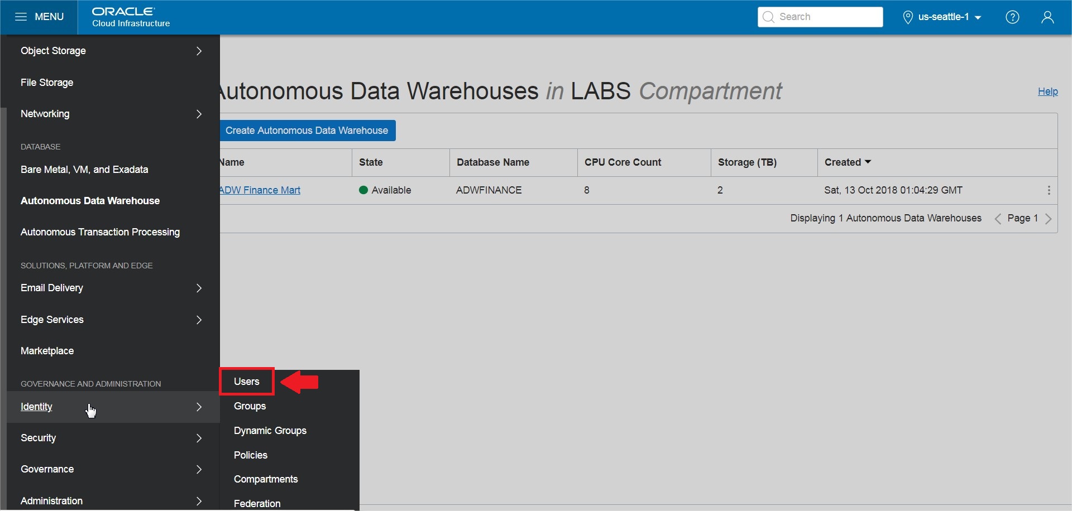
Task: Expand the Object Storage submenu chevron
Action: (199, 51)
